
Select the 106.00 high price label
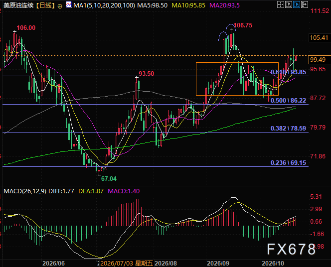coord(26,27)
